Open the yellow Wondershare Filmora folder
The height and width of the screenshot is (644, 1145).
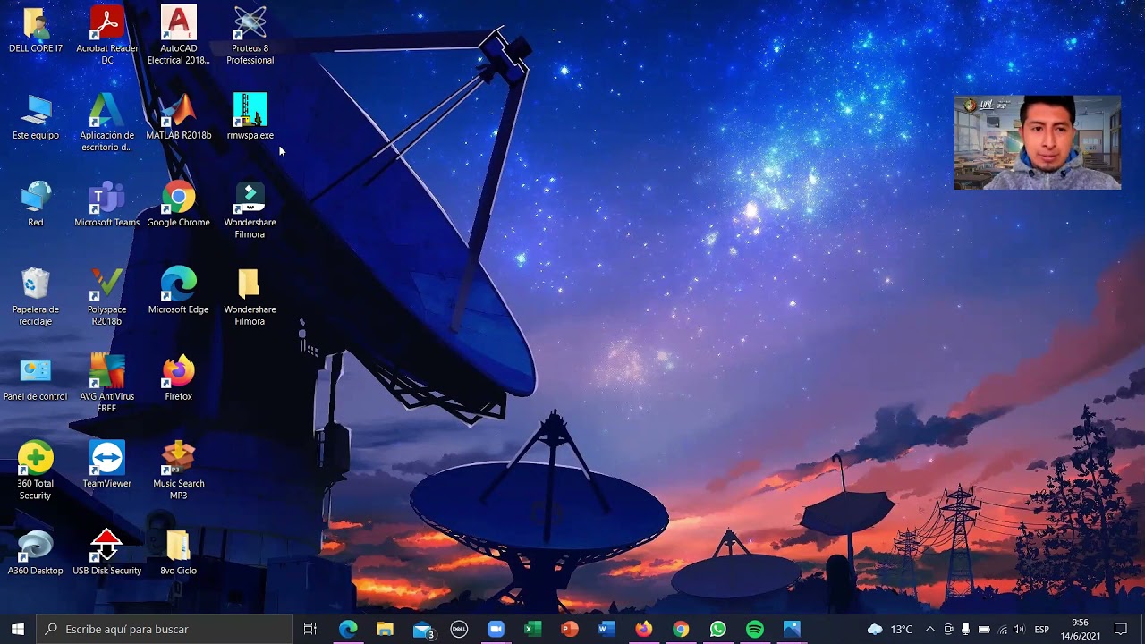(x=250, y=297)
